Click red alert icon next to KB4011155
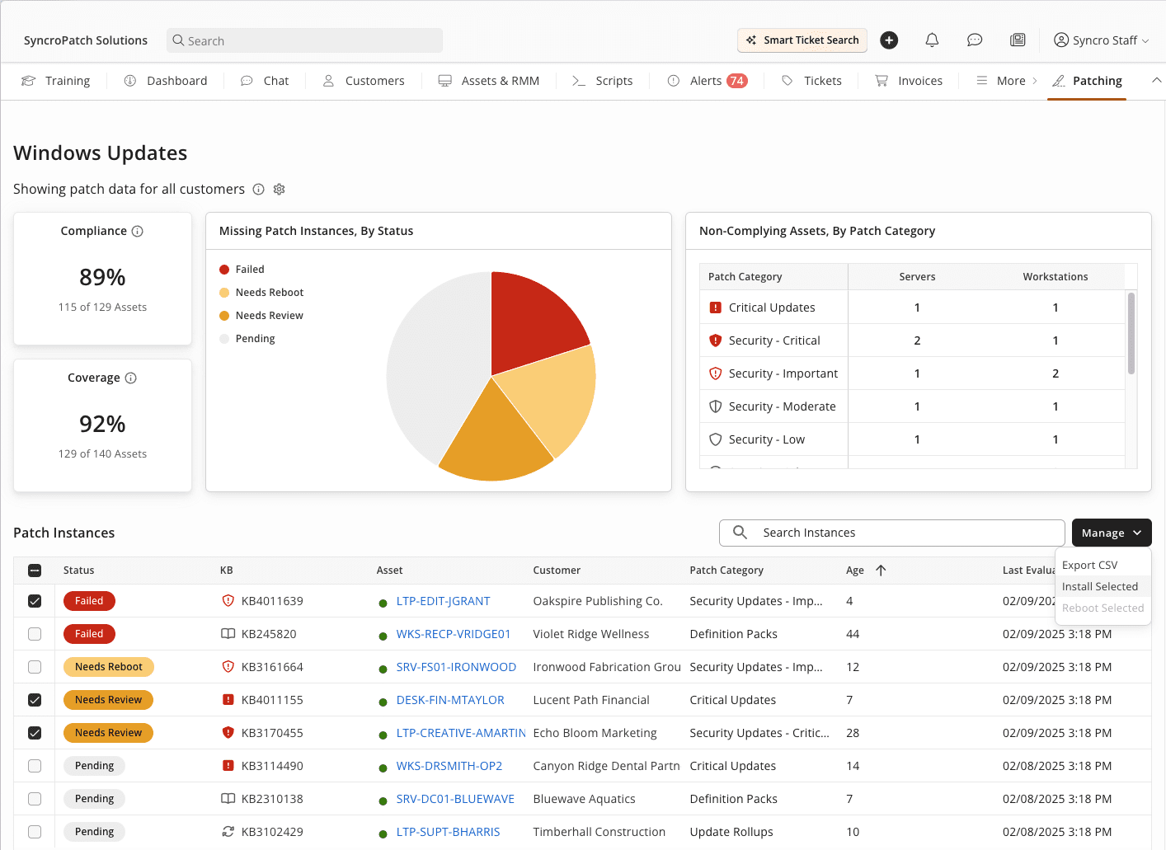The image size is (1166, 850). 228,700
